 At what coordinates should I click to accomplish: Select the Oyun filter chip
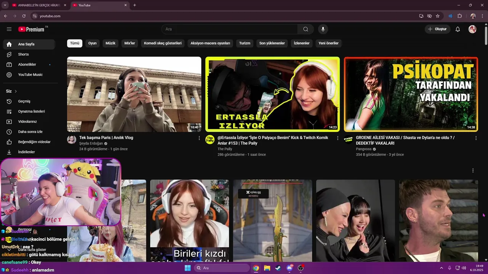(93, 43)
